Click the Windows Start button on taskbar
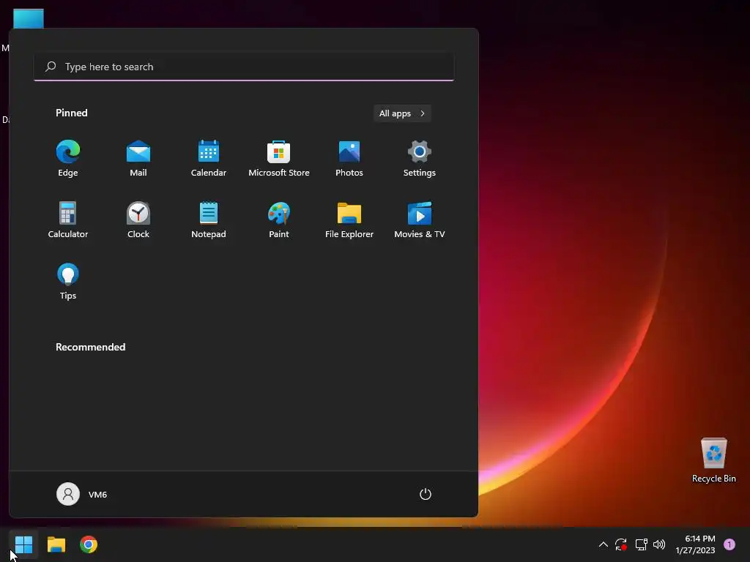 pos(23,544)
